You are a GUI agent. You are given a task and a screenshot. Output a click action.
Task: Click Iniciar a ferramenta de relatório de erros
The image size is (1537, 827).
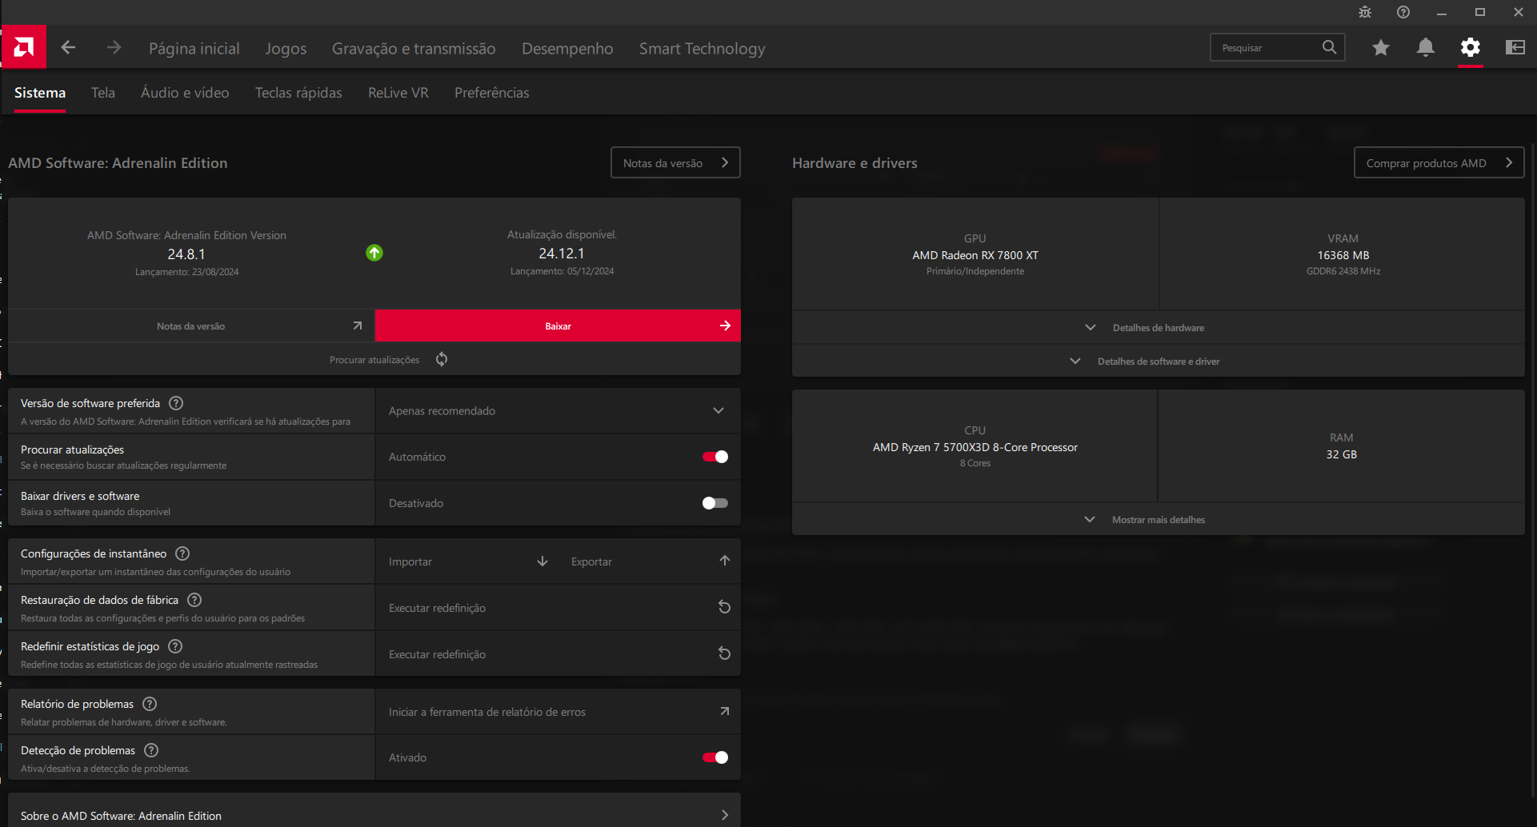click(x=558, y=712)
